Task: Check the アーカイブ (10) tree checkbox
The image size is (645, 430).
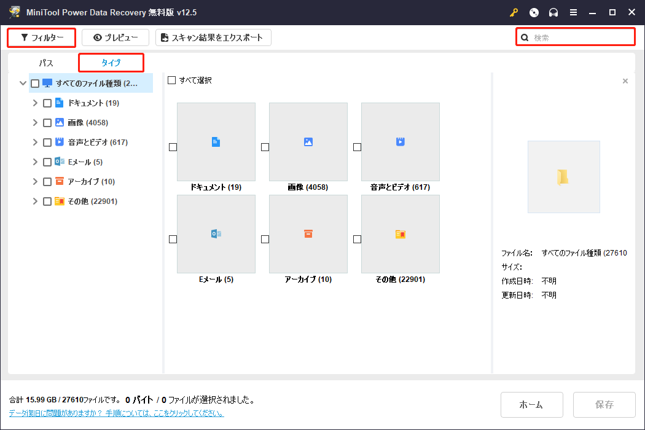Action: click(x=47, y=181)
